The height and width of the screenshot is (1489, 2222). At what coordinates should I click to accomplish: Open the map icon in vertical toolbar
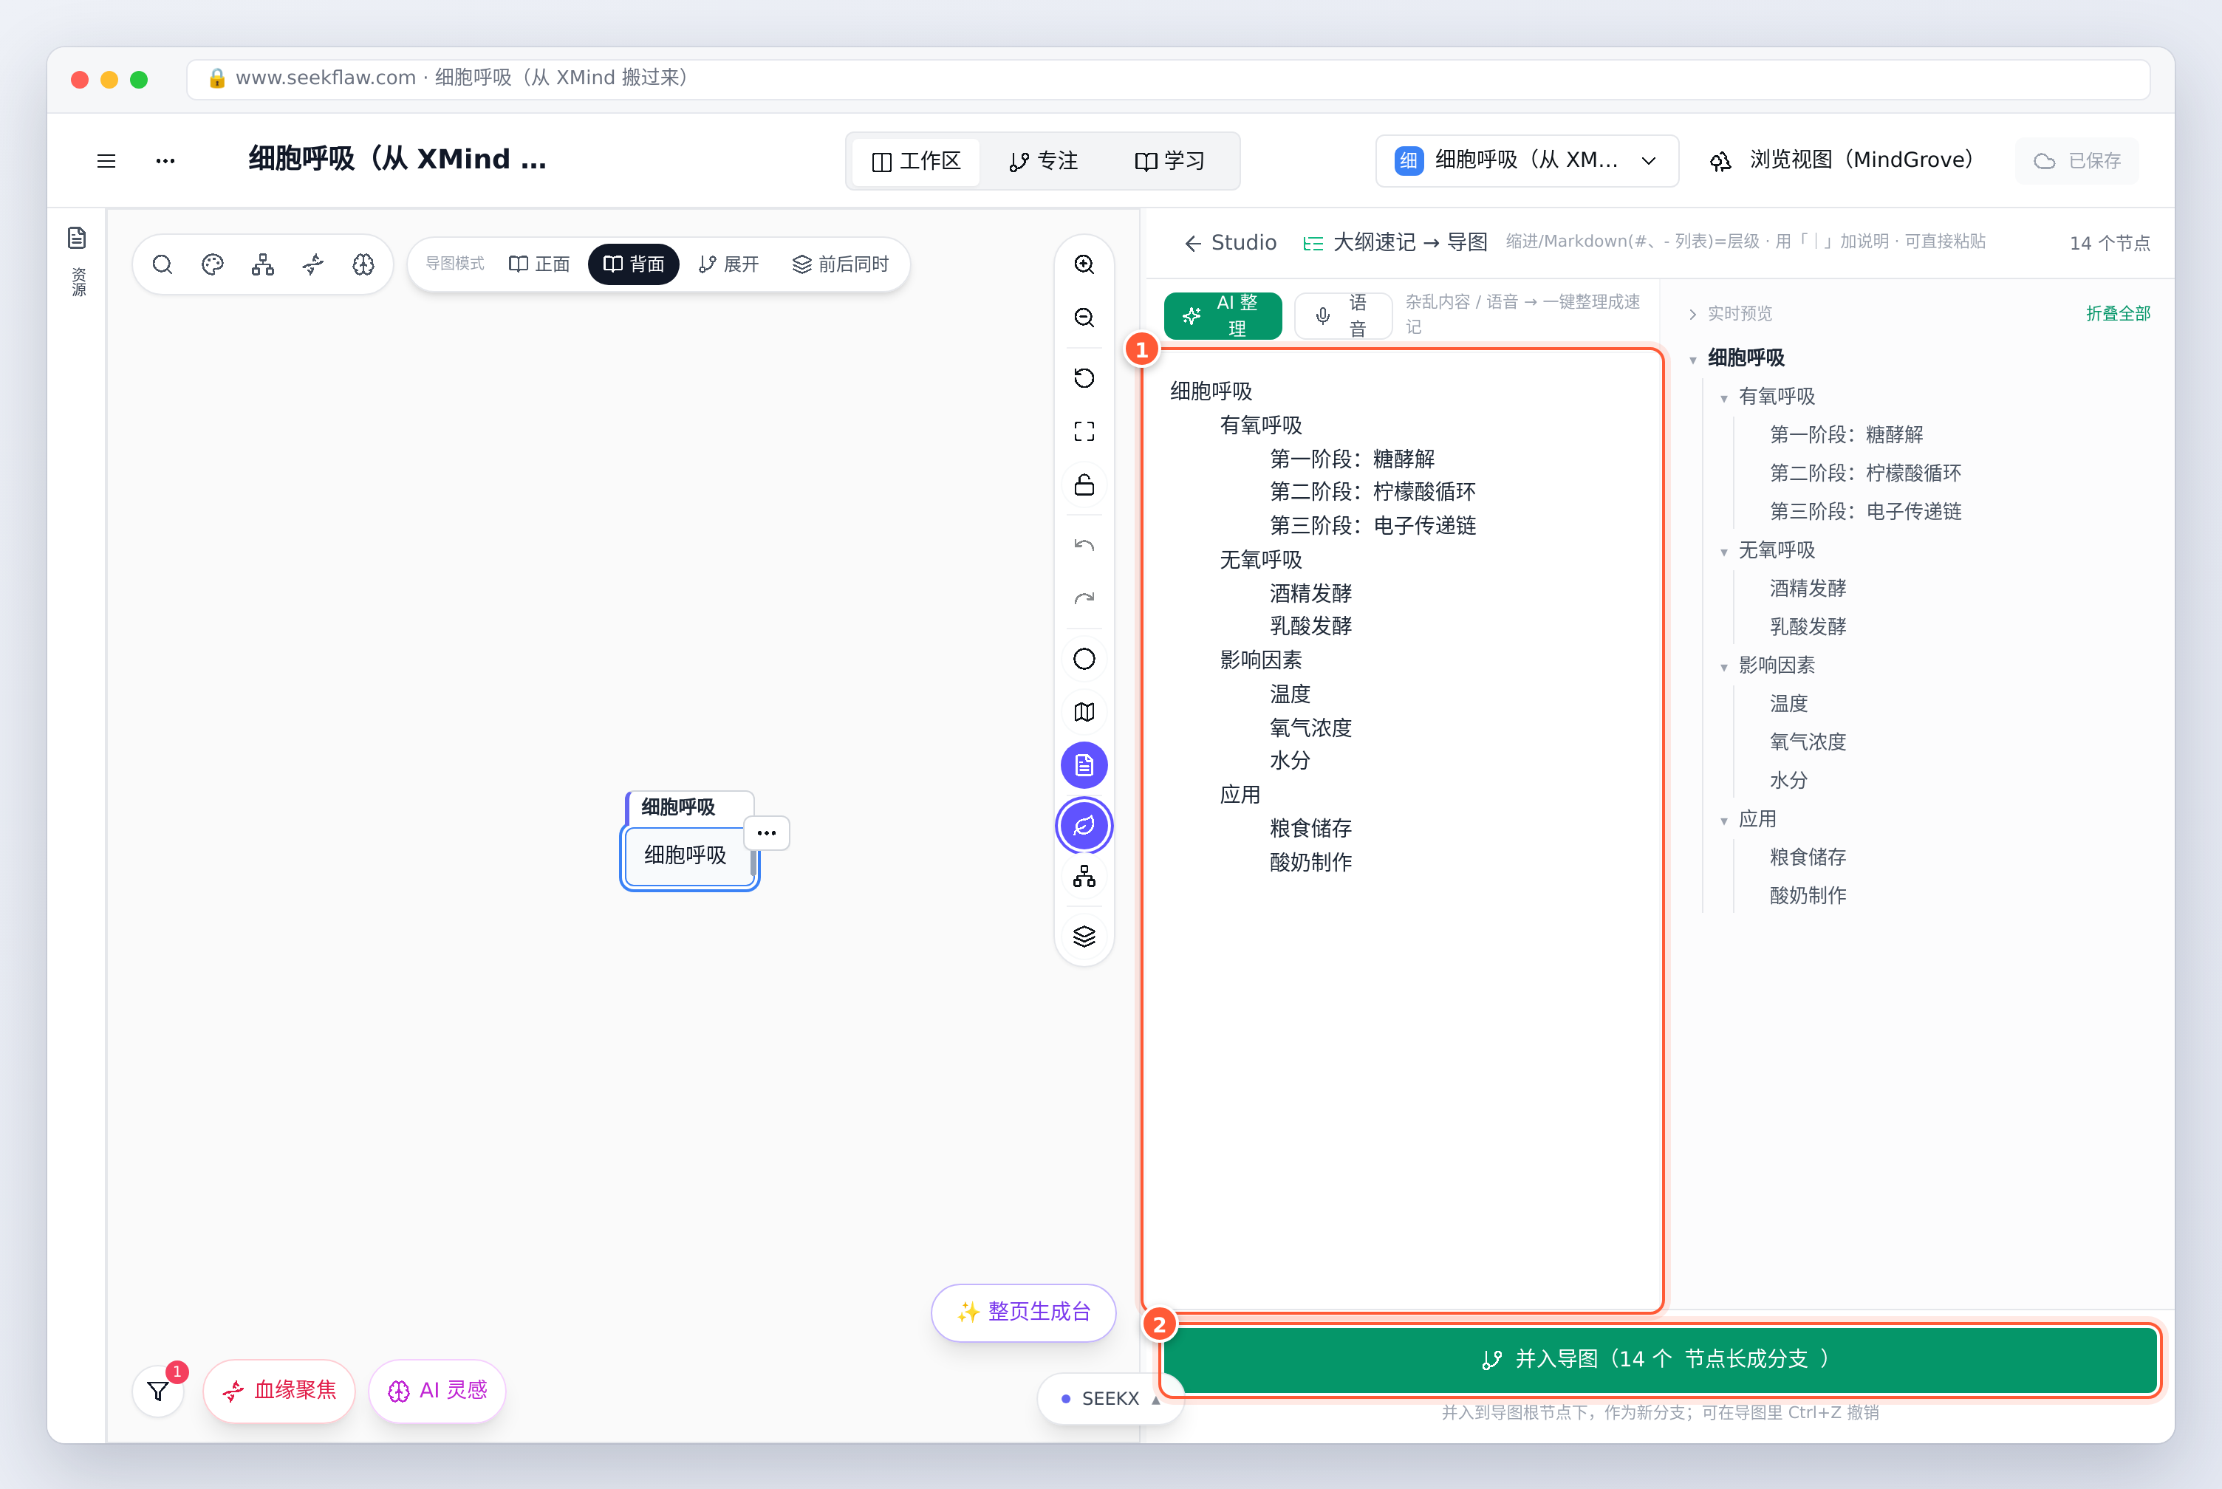pyautogui.click(x=1084, y=712)
